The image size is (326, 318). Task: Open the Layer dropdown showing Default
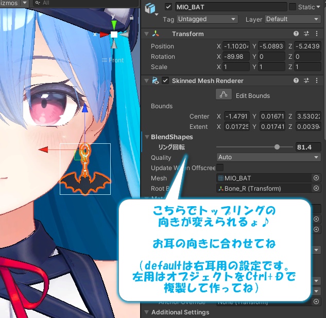click(293, 19)
